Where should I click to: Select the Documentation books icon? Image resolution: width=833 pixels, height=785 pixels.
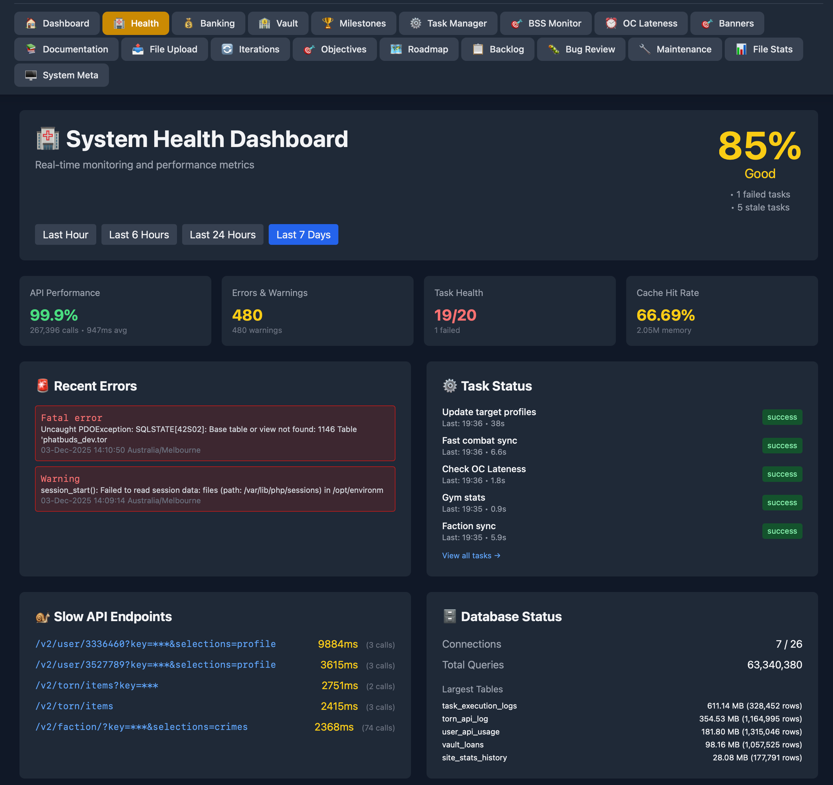(x=30, y=49)
